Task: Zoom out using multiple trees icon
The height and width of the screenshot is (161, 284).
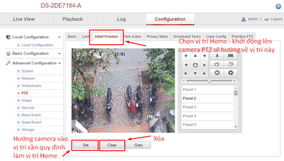Action: click(x=230, y=56)
